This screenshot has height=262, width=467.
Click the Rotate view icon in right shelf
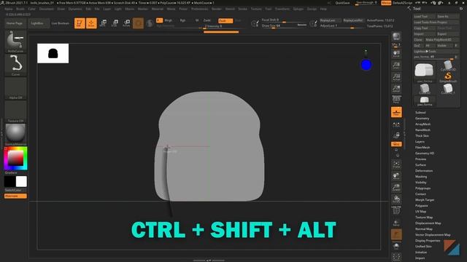[x=396, y=199]
